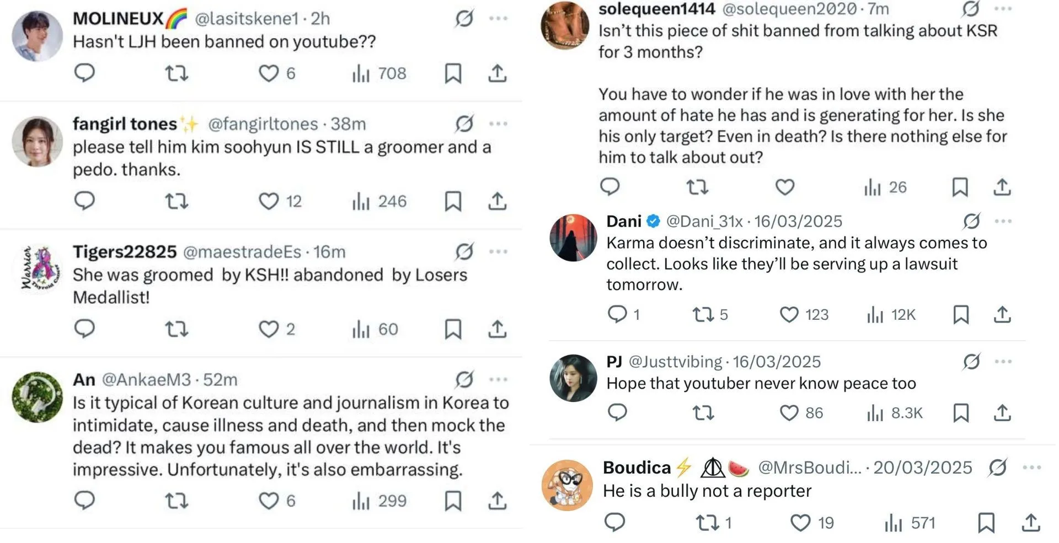Bookmark Boudica's bully tweet
The height and width of the screenshot is (543, 1059).
[x=986, y=522]
